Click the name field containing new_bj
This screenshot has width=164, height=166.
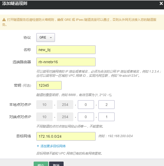pyautogui.click(x=66, y=50)
